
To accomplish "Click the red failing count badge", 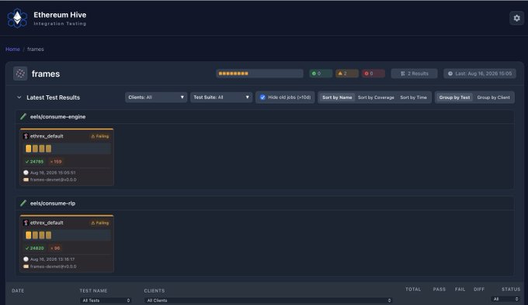I will pyautogui.click(x=373, y=74).
